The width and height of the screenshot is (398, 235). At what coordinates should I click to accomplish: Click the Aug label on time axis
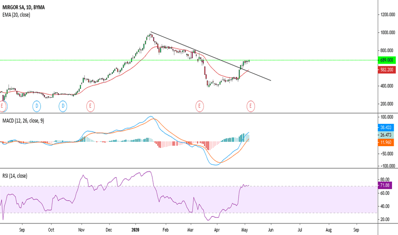(x=328, y=230)
